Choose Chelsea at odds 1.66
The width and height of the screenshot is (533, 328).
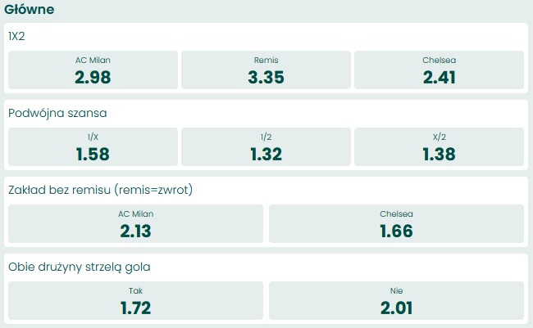[x=396, y=223]
